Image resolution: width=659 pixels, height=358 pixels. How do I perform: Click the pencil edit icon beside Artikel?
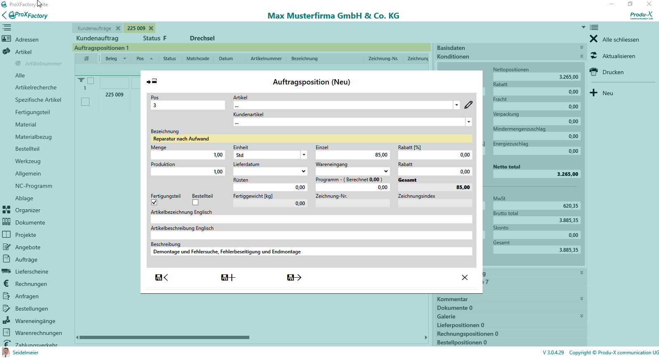pyautogui.click(x=469, y=105)
